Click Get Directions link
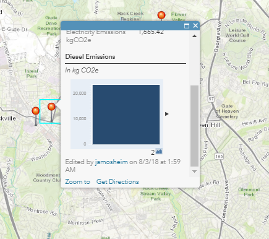The image size is (269, 239). tap(117, 181)
